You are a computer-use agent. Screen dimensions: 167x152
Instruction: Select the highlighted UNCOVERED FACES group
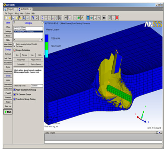(28, 31)
